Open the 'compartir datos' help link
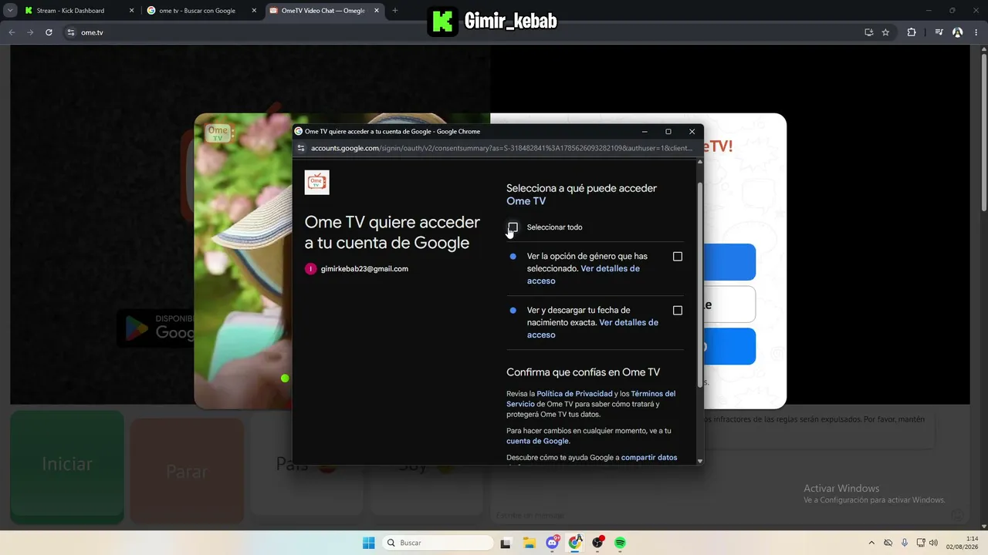Viewport: 988px width, 555px height. coord(649,457)
